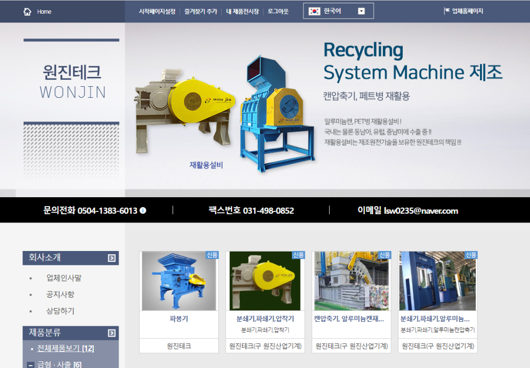Open yellow crusher product thumbnail

click(265, 281)
